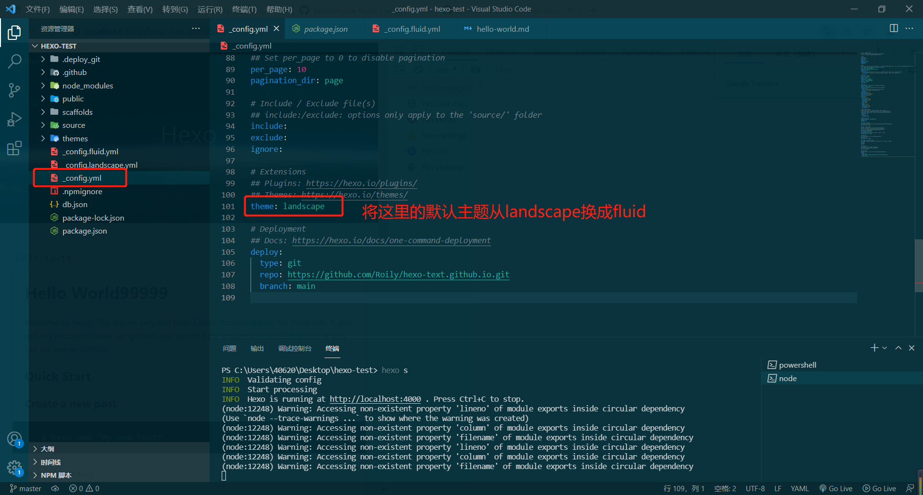
Task: Open editor more actions menu
Action: coord(909,28)
